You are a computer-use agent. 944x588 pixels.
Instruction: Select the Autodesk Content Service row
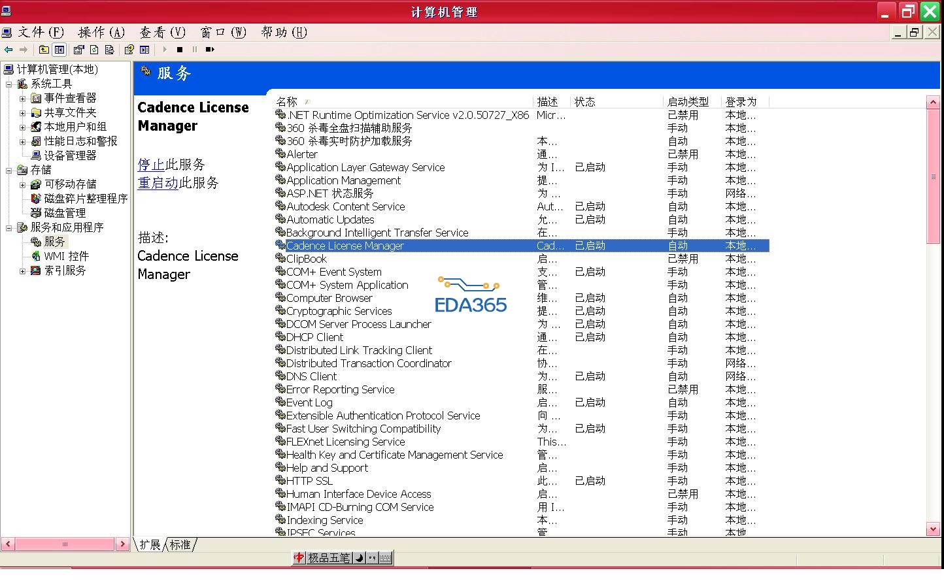coord(521,206)
